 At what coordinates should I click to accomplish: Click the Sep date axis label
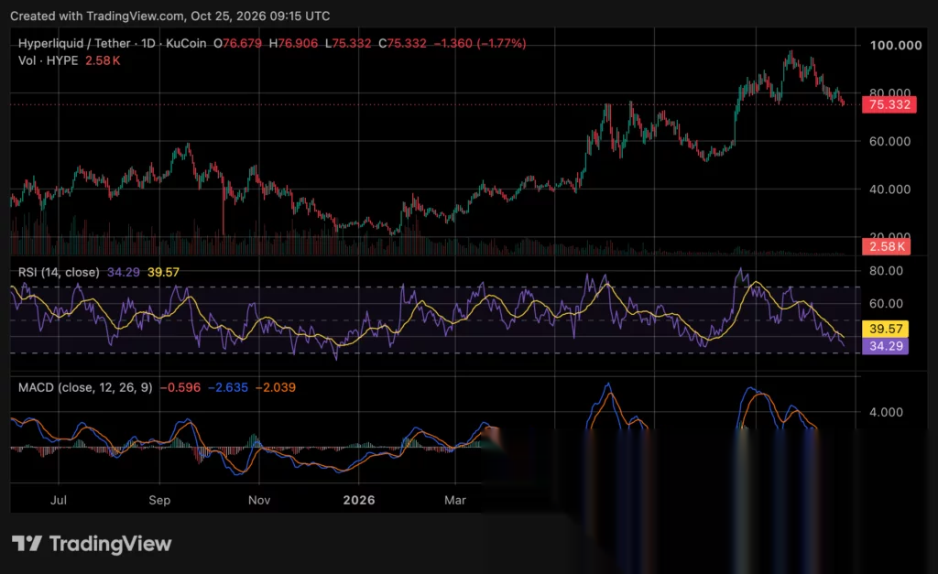coord(159,500)
